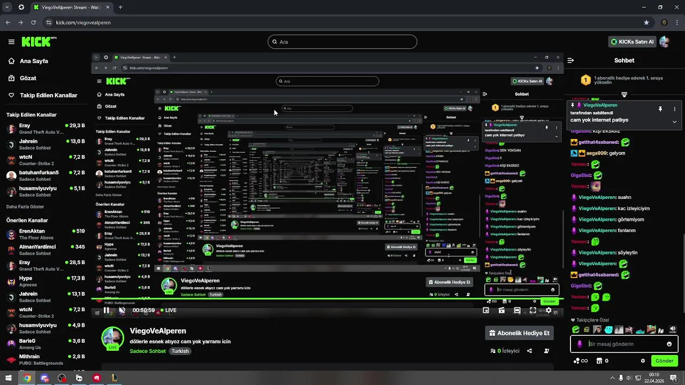The width and height of the screenshot is (685, 385).
Task: Click the gold rank 1 leaderboard badge
Action: 586,80
